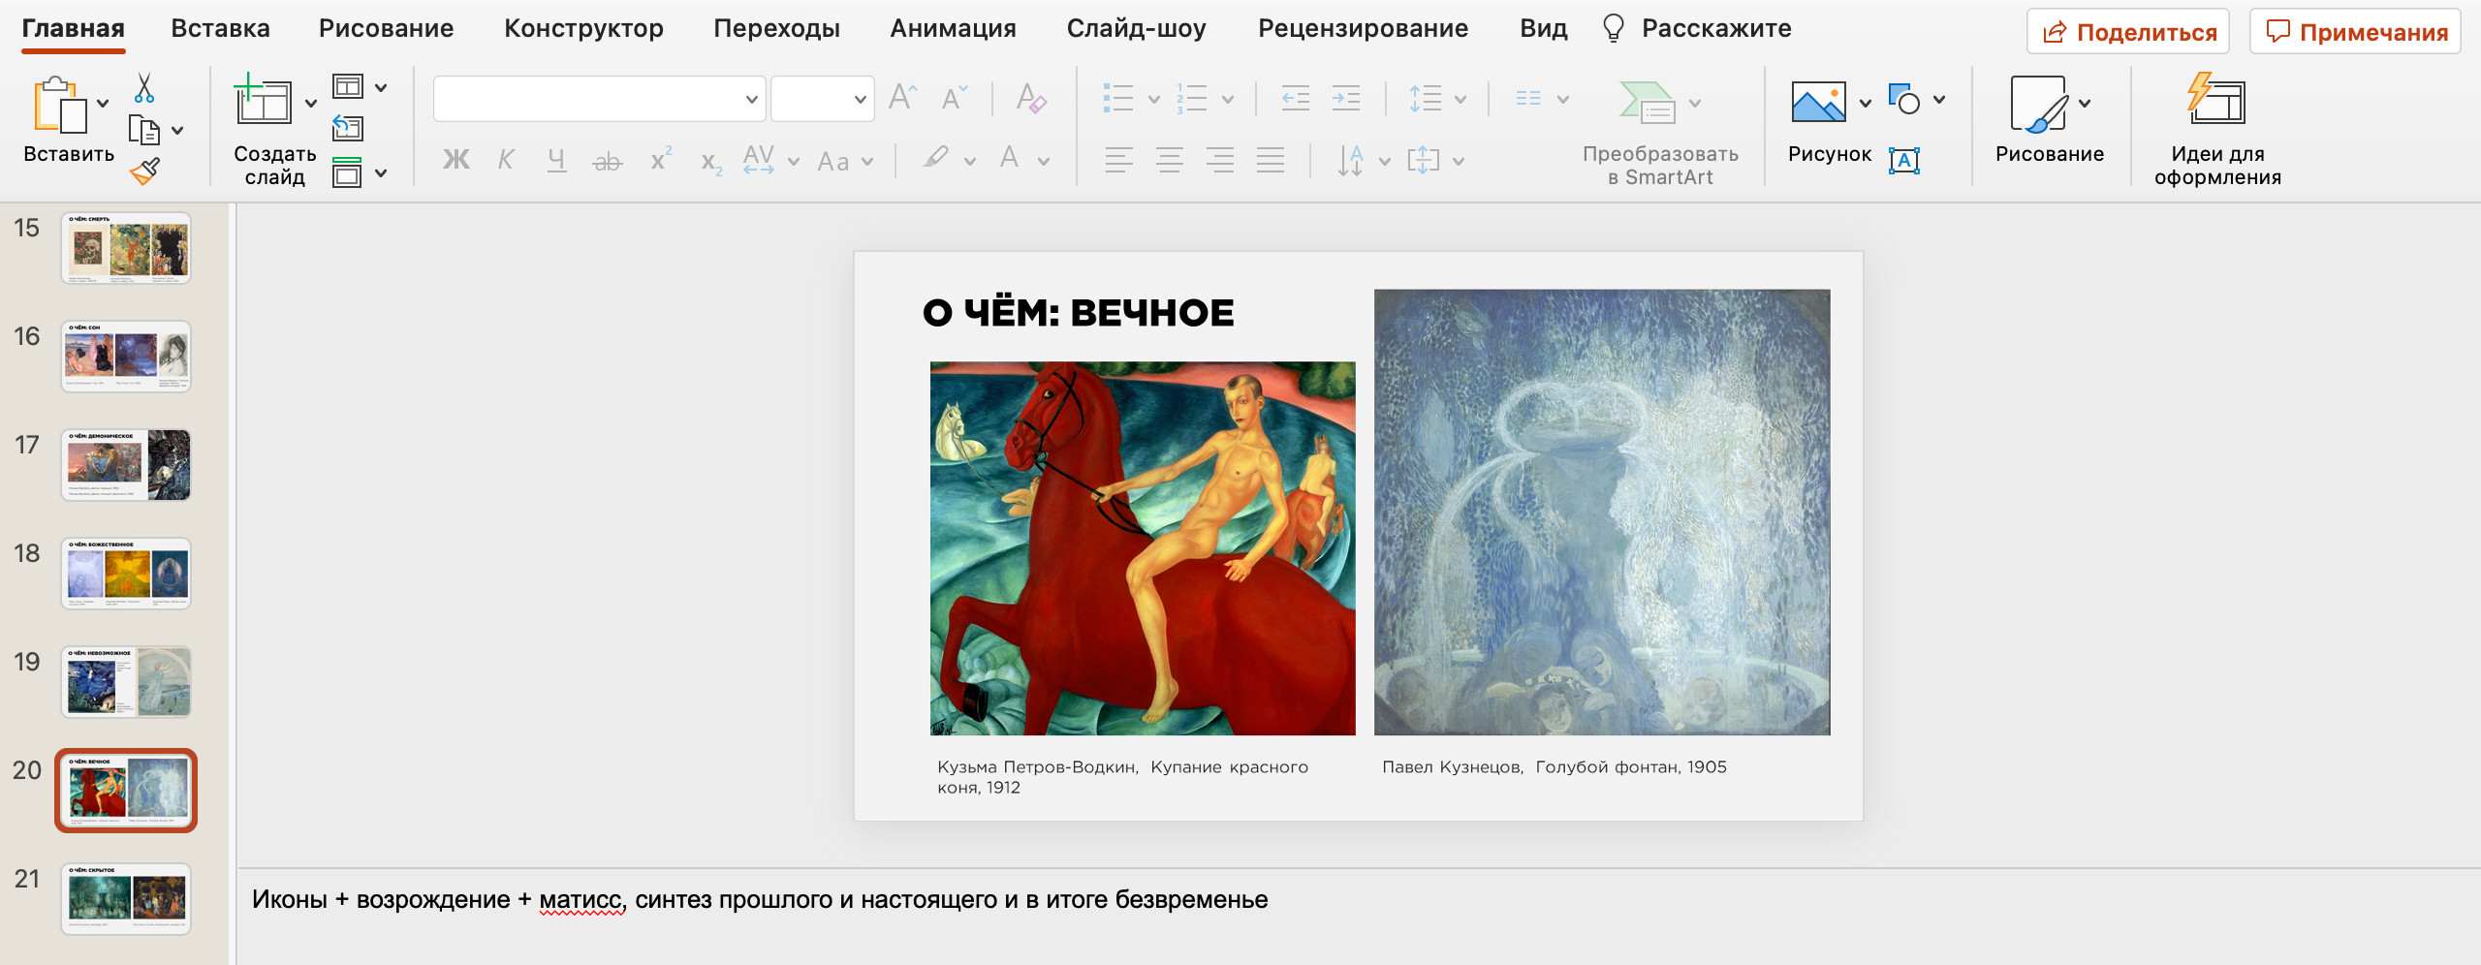The width and height of the screenshot is (2481, 965).
Task: Clear text formatting with eraser icon
Action: click(x=1030, y=98)
